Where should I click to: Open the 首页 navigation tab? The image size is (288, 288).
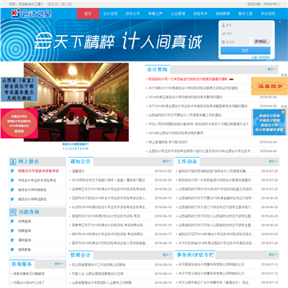pyautogui.click(x=88, y=14)
